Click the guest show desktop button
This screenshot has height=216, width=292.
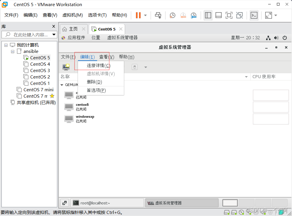click(x=65, y=203)
